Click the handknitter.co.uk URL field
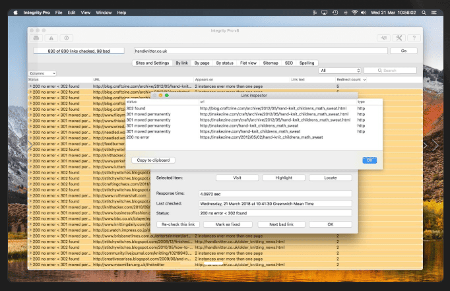This screenshot has height=291, width=450. point(261,51)
